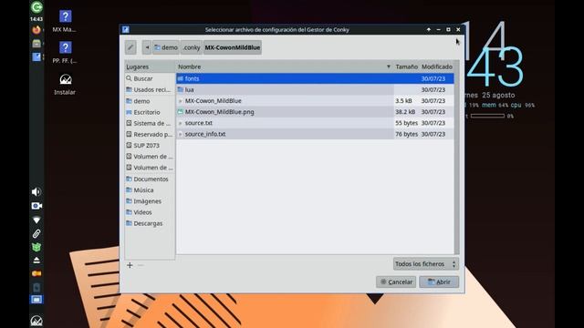Sort files by the Tamaño column
The height and width of the screenshot is (328, 584).
pyautogui.click(x=406, y=67)
